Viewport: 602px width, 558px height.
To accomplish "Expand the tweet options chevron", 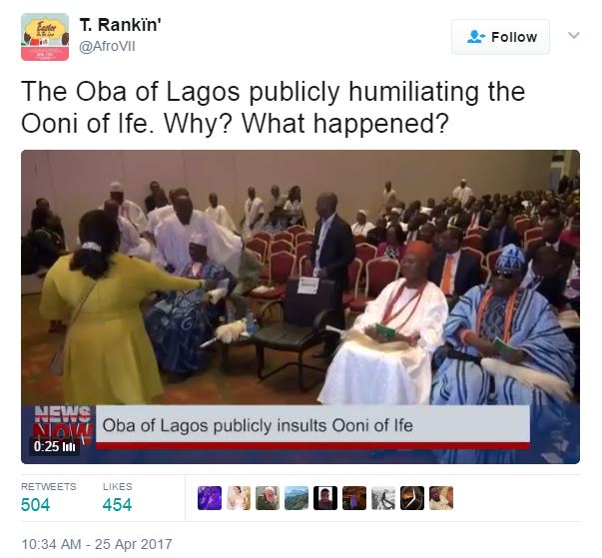I will coord(574,36).
